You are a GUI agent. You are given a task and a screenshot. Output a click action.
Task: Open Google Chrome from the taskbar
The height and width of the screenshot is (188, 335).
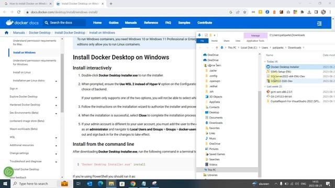click(x=133, y=183)
